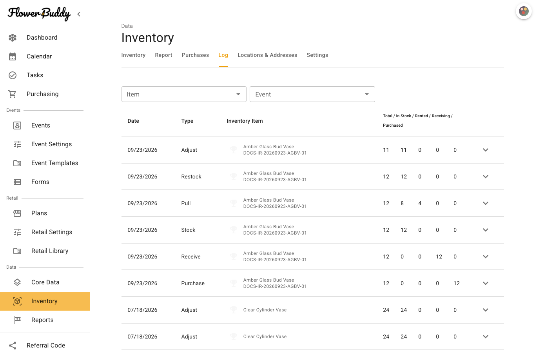Screen dimensions: 535x353
Task: Click the Inventory Item column header
Action: click(x=245, y=121)
